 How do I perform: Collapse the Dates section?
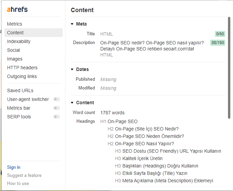pyautogui.click(x=72, y=70)
